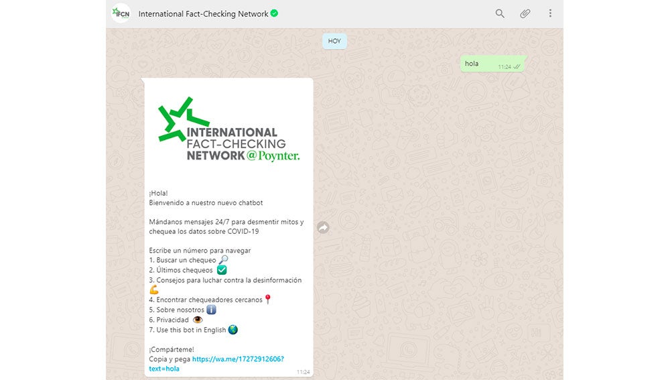Viewport: 670px width, 380px height.
Task: Click the attach paperclip icon
Action: [x=525, y=13]
